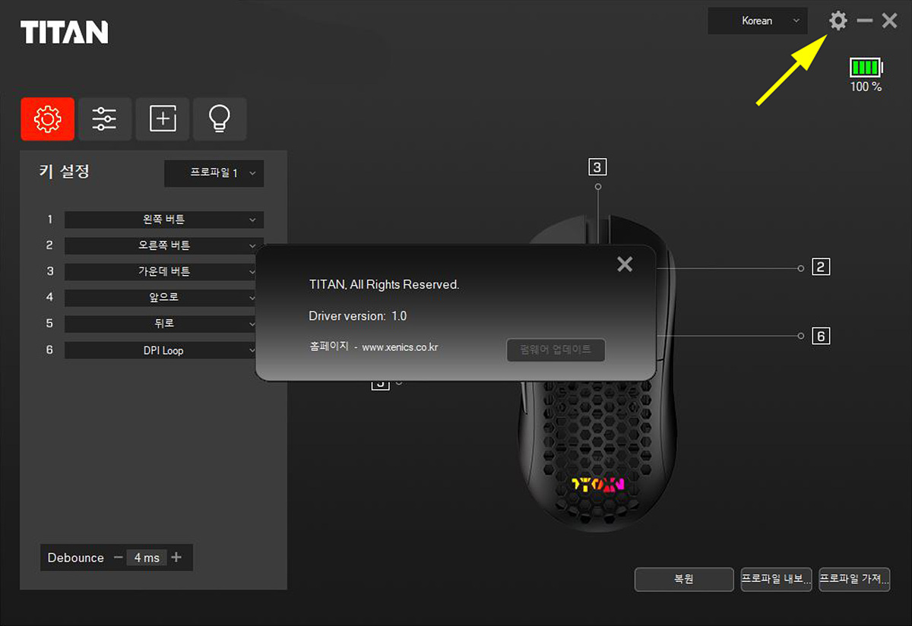Open the macro plus-square tab
This screenshot has width=912, height=626.
click(163, 119)
